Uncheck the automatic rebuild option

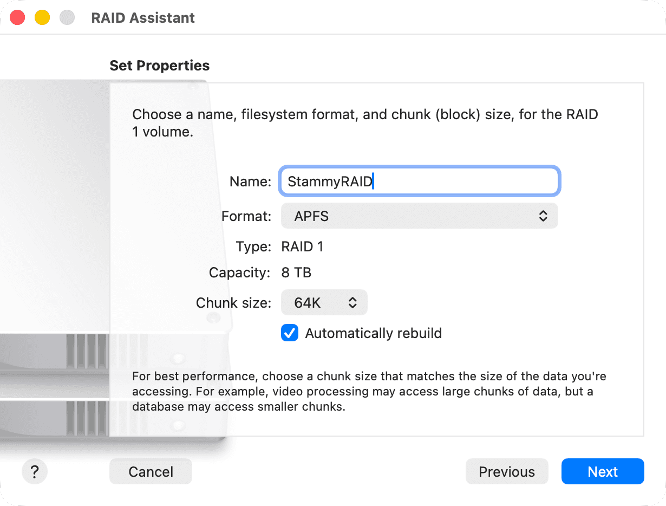point(290,333)
